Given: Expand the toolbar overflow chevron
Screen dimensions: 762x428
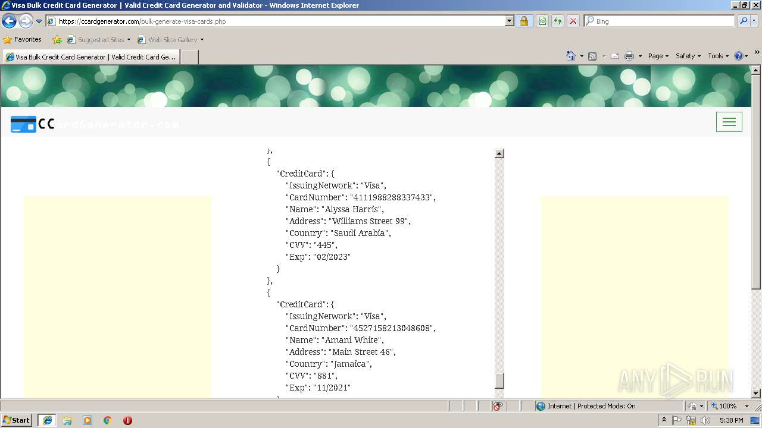Looking at the screenshot, I should (x=757, y=52).
